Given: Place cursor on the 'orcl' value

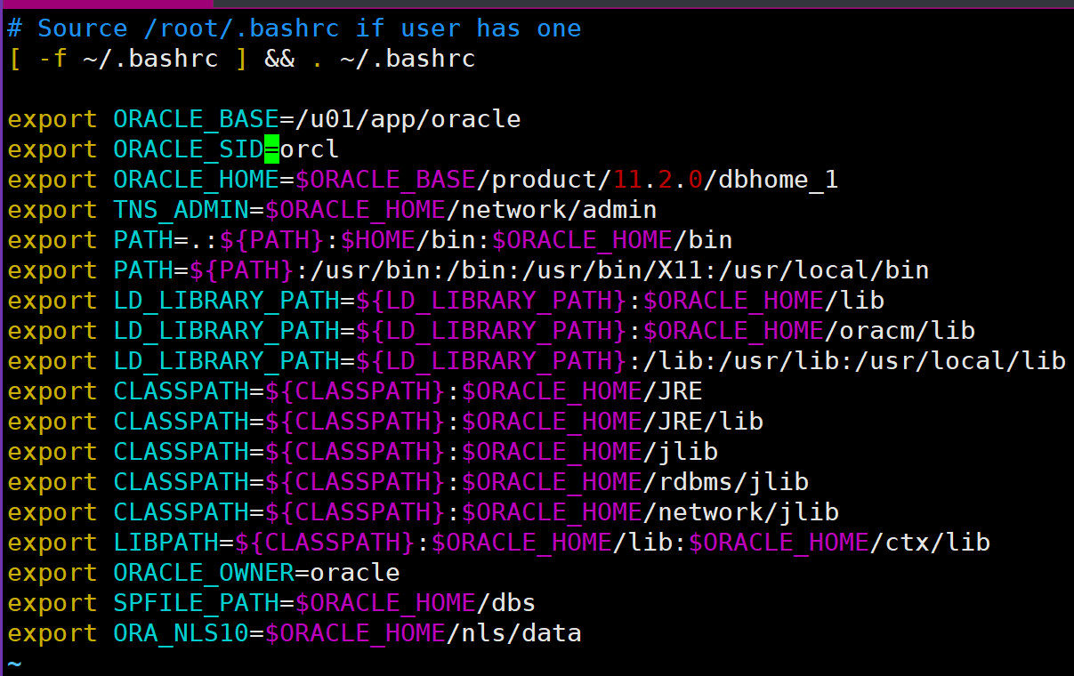Looking at the screenshot, I should pyautogui.click(x=310, y=149).
